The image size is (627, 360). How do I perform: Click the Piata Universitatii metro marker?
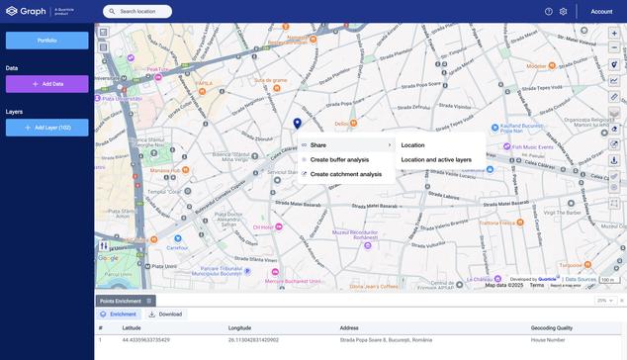pos(98,98)
